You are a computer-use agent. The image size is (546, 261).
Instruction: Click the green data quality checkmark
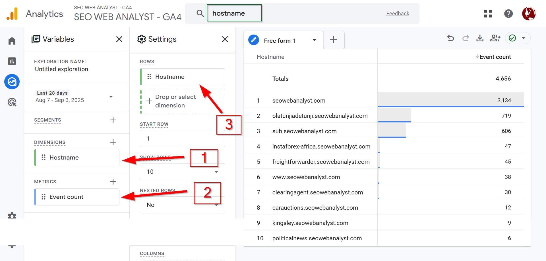(512, 38)
